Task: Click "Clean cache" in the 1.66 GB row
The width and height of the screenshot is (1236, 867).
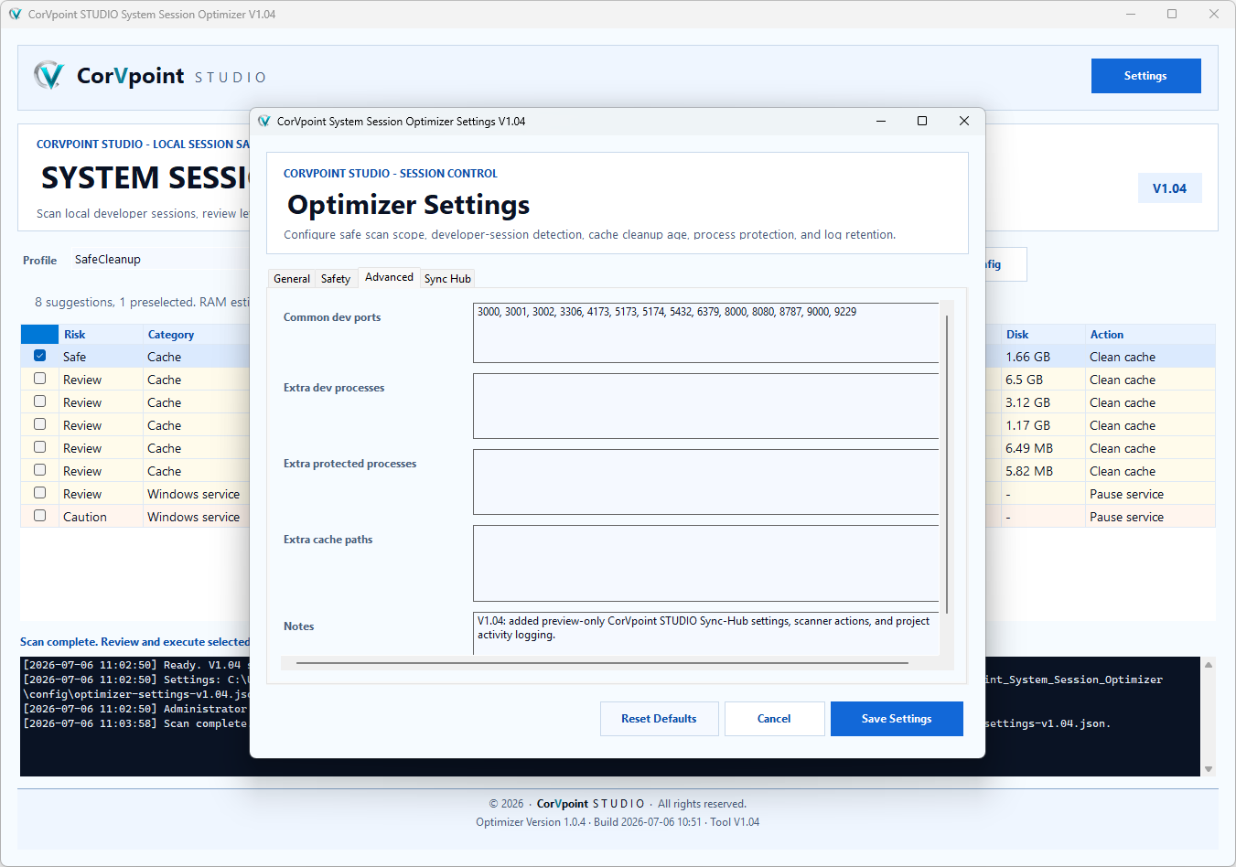Action: pyautogui.click(x=1123, y=357)
